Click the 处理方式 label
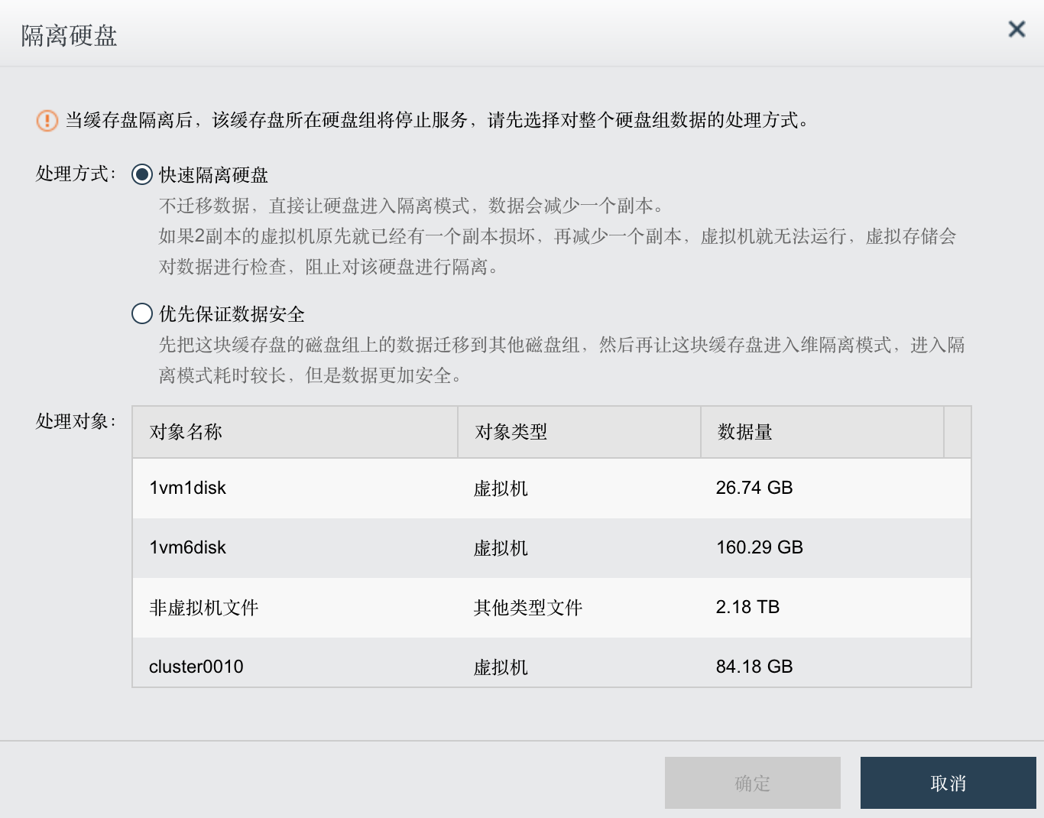This screenshot has height=818, width=1044. pyautogui.click(x=76, y=174)
